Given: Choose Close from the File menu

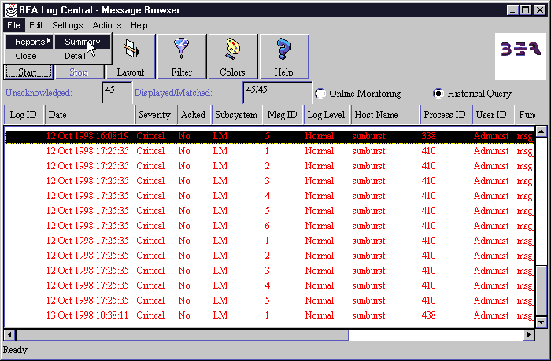Looking at the screenshot, I should [x=28, y=56].
